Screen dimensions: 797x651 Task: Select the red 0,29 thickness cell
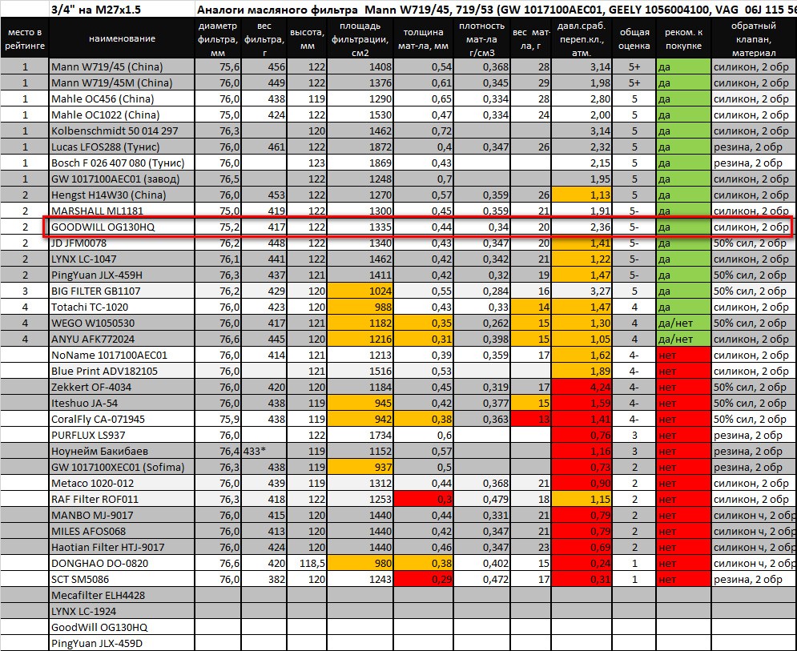point(424,579)
